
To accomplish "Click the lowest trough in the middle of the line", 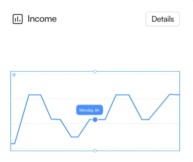I will click(x=75, y=137).
